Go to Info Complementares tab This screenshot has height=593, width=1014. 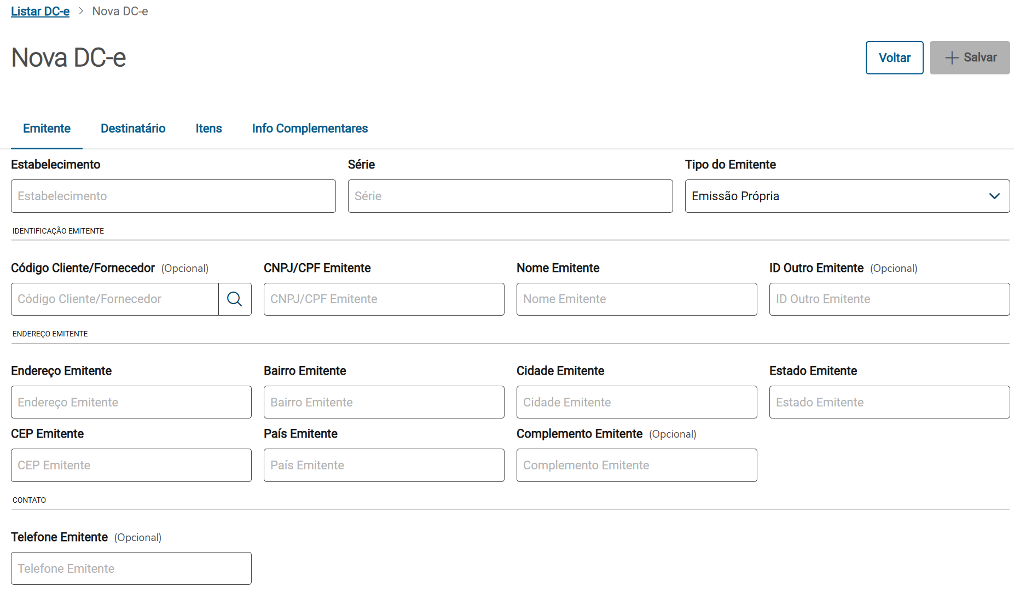[x=310, y=129]
